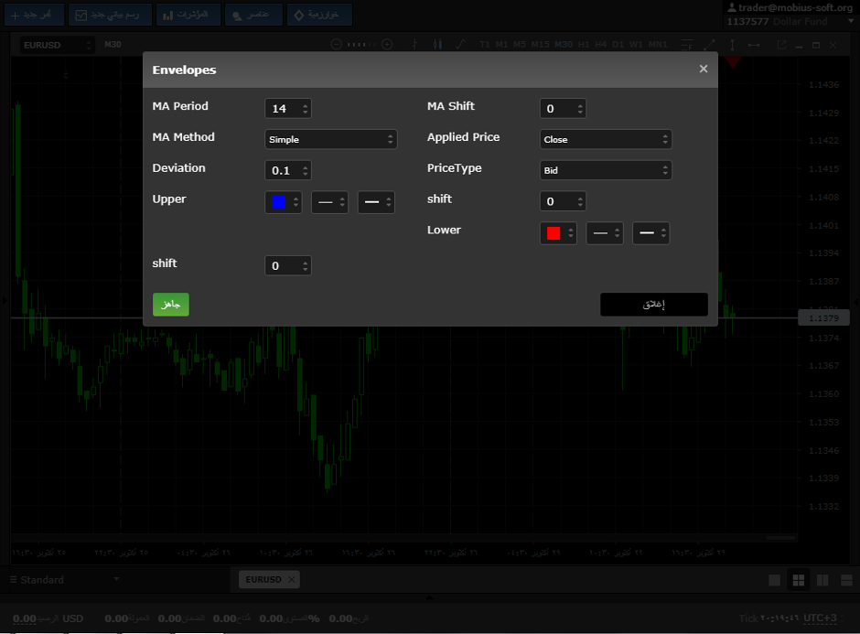Expand the left side panel arrow
The width and height of the screenshot is (860, 634).
(5, 301)
